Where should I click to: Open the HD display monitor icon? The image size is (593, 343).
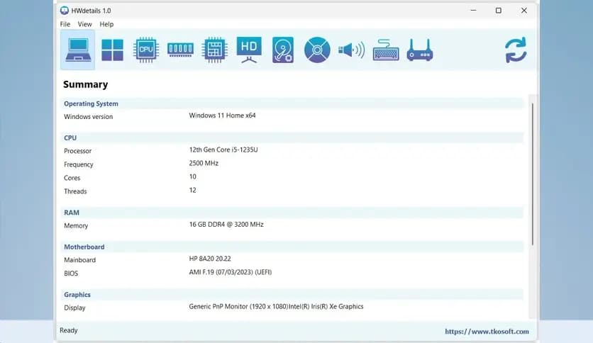click(249, 50)
